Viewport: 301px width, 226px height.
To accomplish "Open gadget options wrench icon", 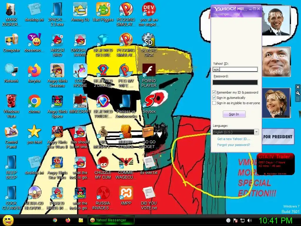I will coord(298,93).
